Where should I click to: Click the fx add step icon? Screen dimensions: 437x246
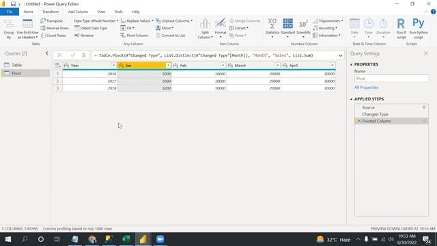point(83,55)
